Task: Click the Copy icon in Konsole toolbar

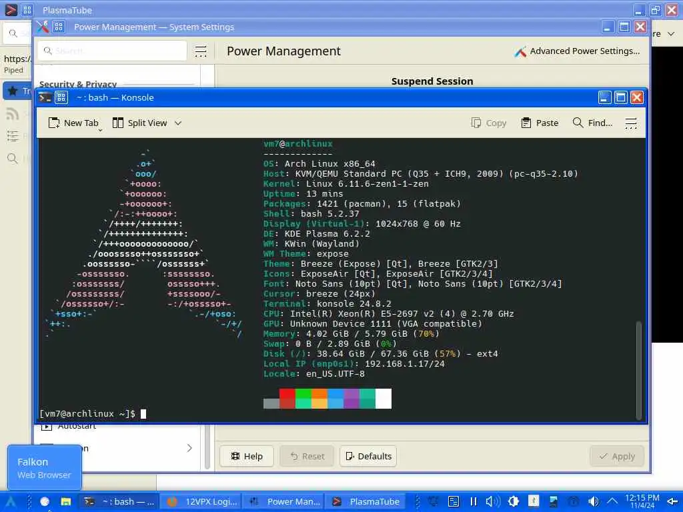Action: tap(476, 123)
